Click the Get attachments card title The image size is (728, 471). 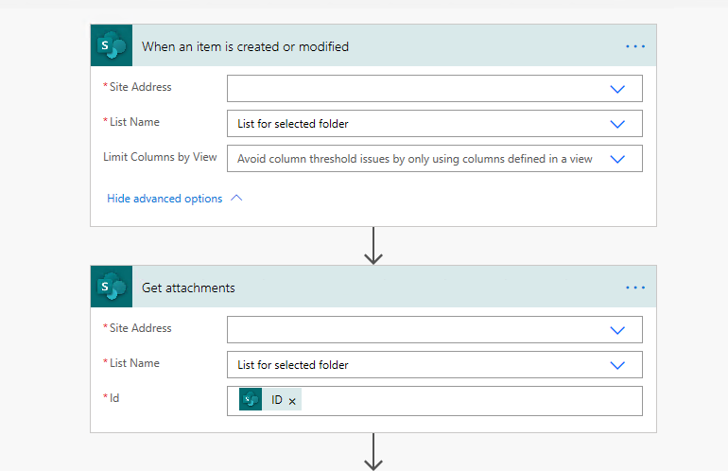(x=188, y=288)
